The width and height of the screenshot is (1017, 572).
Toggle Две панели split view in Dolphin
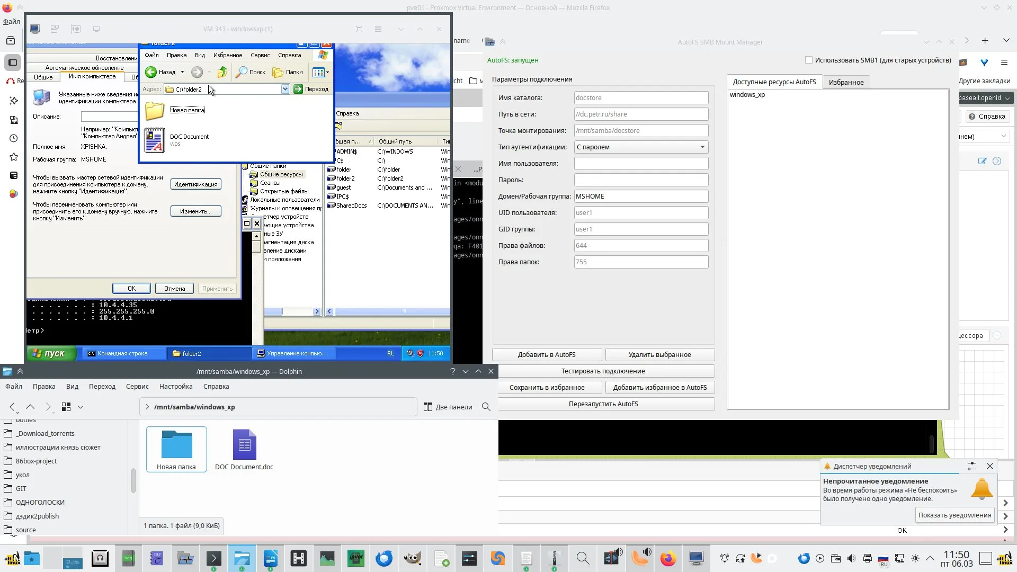click(448, 407)
